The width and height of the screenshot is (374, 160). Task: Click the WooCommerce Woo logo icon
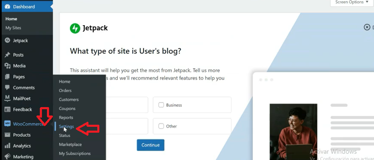point(8,124)
